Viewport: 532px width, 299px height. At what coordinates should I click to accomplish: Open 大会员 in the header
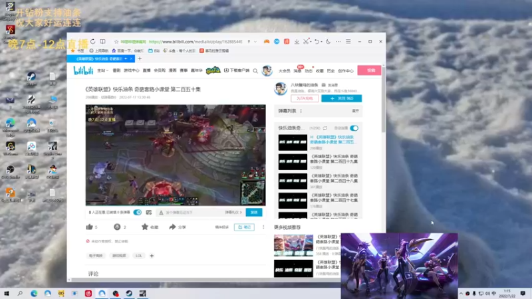(x=285, y=71)
